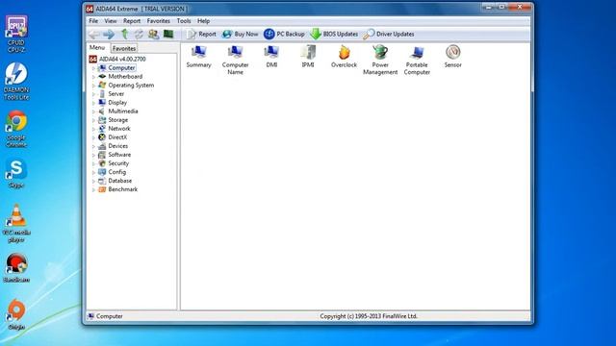
Task: Click the green Up arrow toolbar icon
Action: [x=124, y=35]
